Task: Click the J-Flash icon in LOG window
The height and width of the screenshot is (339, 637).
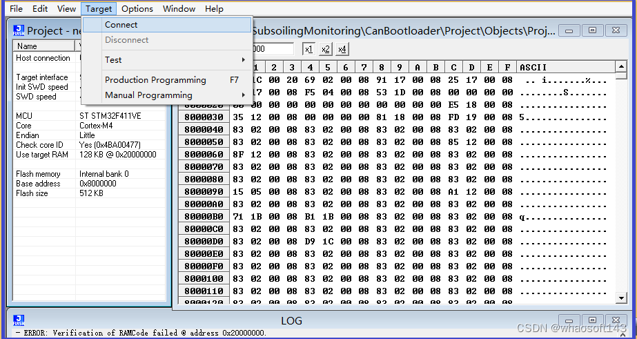Action: 19,320
